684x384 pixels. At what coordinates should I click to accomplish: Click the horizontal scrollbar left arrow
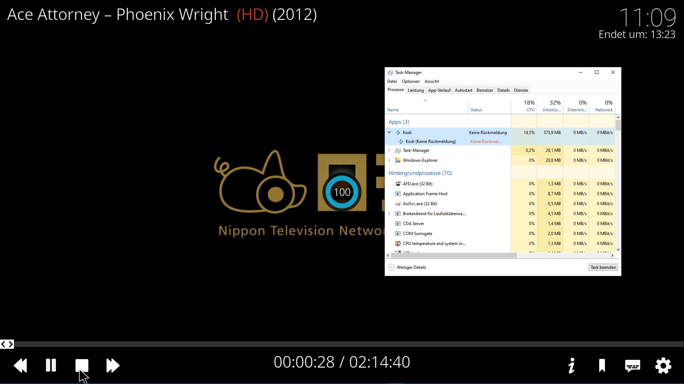(388, 255)
